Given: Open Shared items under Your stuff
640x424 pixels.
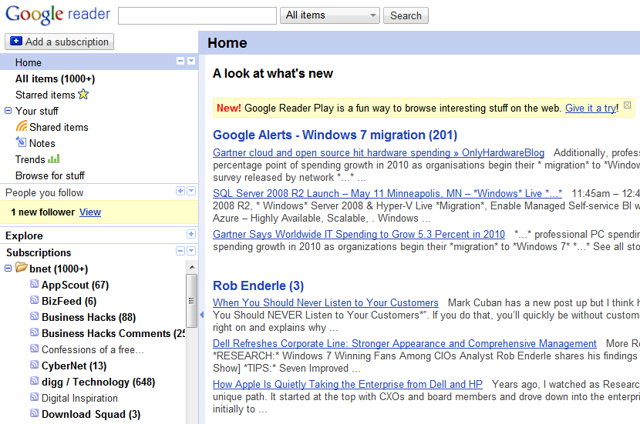Looking at the screenshot, I should click(x=59, y=127).
